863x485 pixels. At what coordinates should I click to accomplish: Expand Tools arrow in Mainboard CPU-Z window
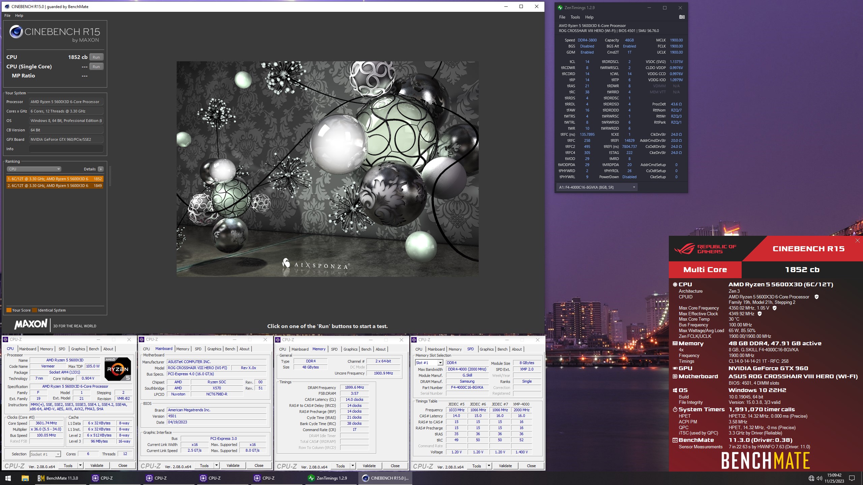pyautogui.click(x=216, y=466)
